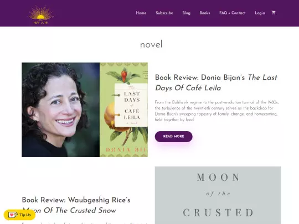Viewport: 299px width, 224px height.
Task: Navigate to the Blog section
Action: click(x=186, y=13)
